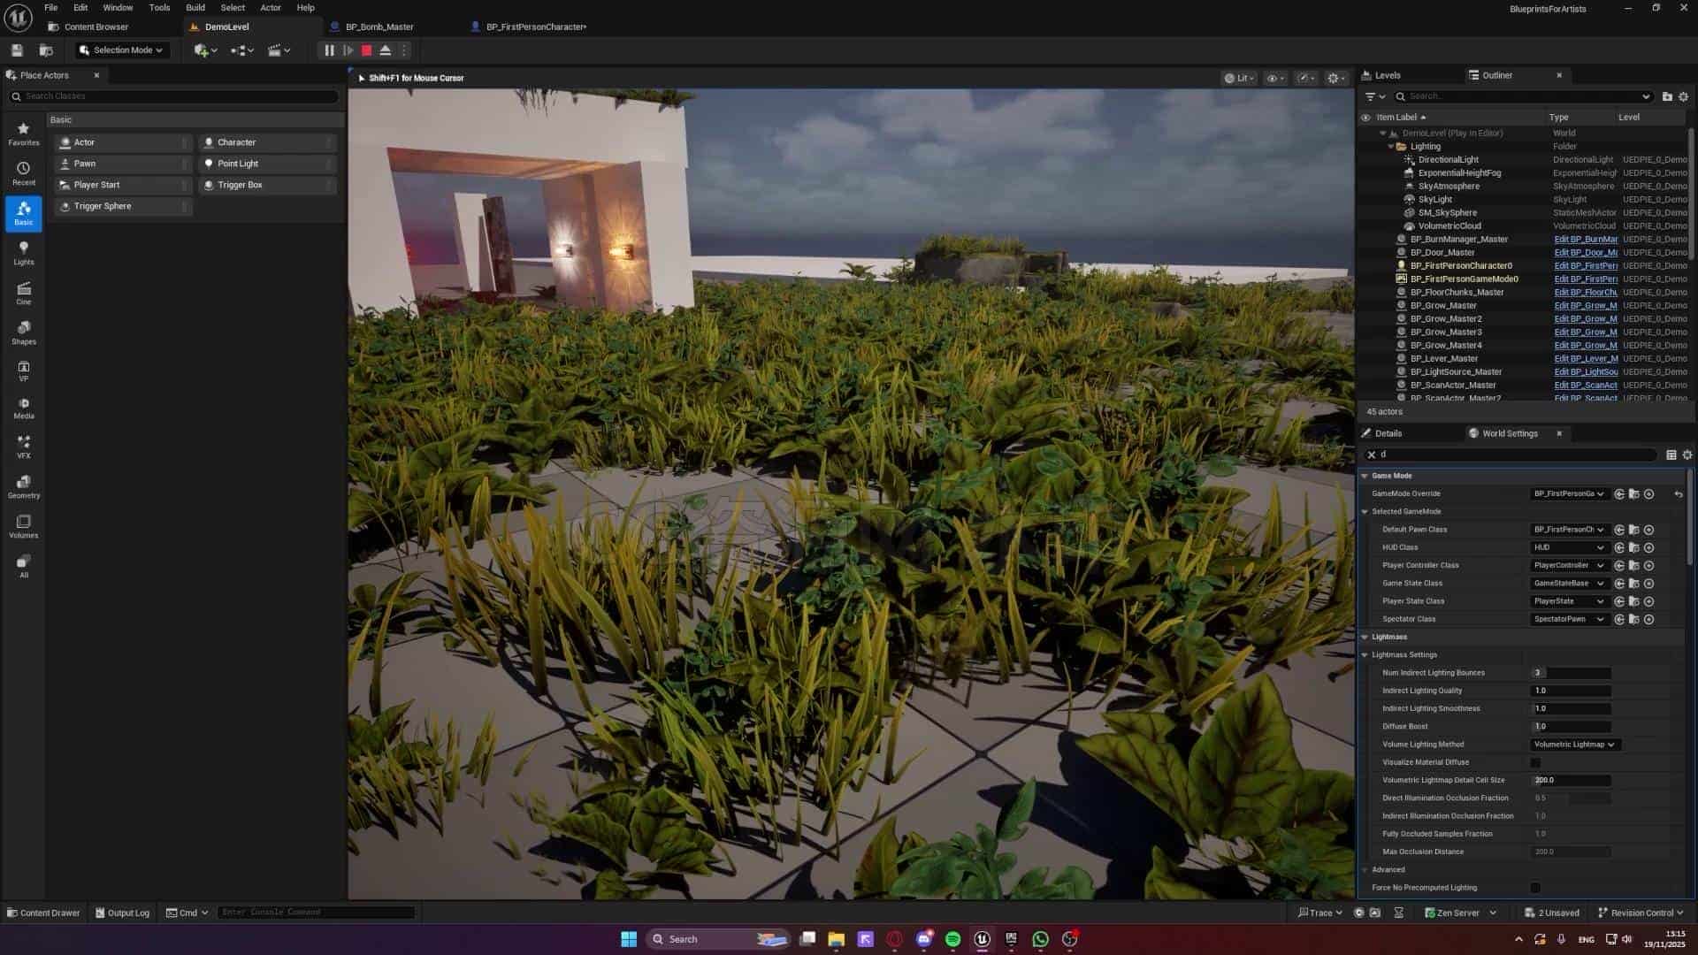Collapse the Lightmass Settings section
Viewport: 1698px width, 955px height.
[1365, 655]
